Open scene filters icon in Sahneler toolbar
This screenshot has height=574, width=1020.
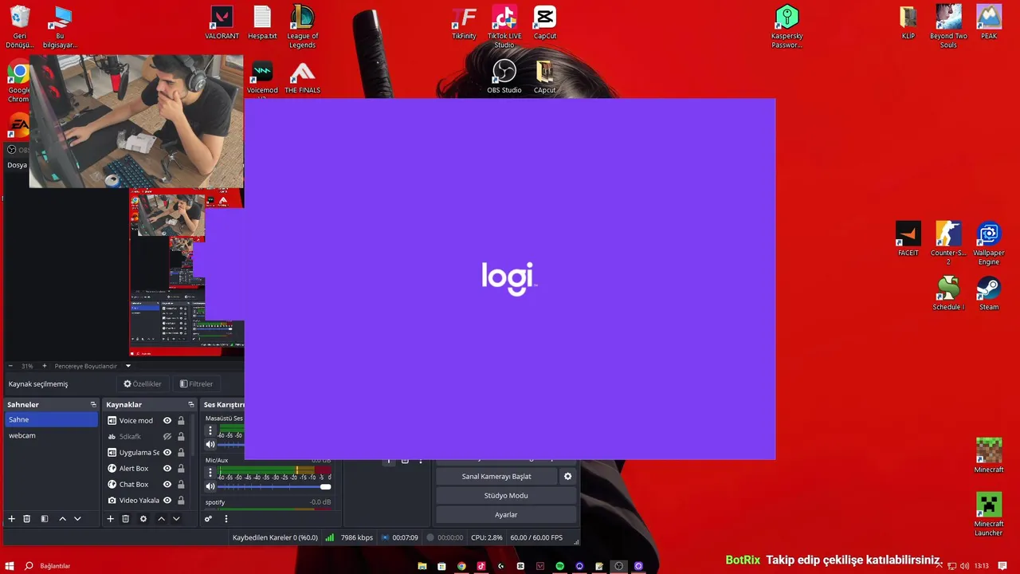pyautogui.click(x=45, y=519)
